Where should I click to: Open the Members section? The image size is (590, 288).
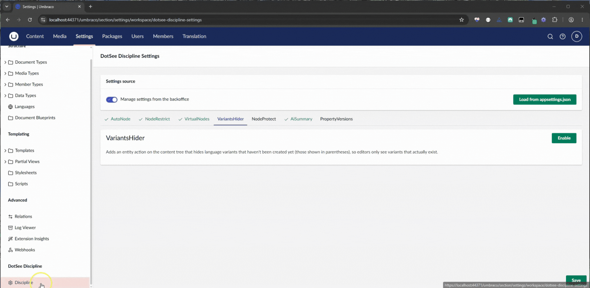point(163,36)
